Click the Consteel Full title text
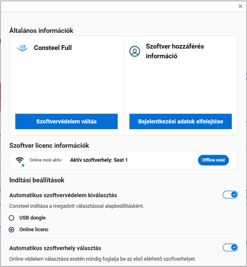The height and width of the screenshot is (267, 247). point(53,48)
